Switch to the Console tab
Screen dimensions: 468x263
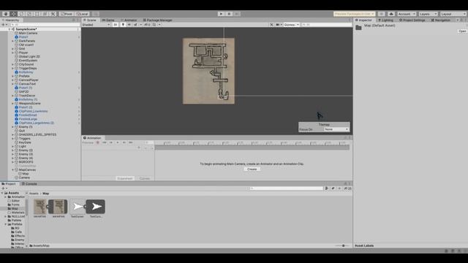(29, 183)
